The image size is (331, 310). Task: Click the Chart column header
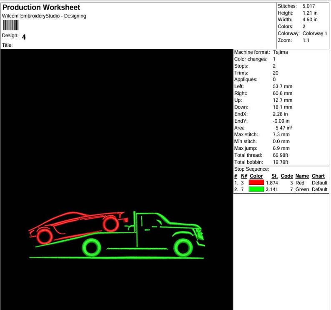[x=318, y=176]
